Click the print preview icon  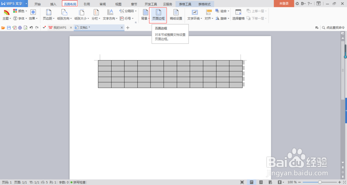[x=25, y=28]
